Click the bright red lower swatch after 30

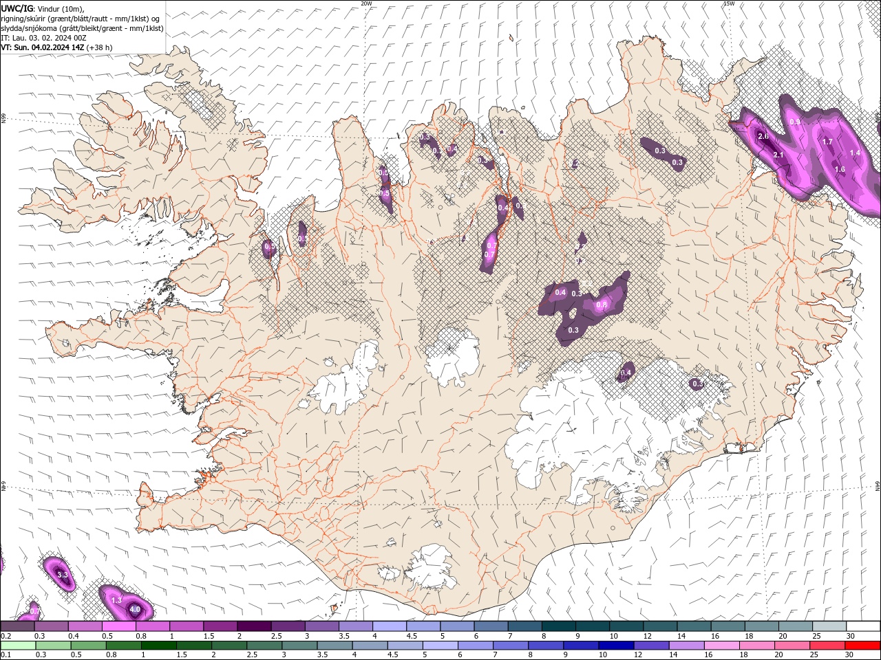coord(863,646)
